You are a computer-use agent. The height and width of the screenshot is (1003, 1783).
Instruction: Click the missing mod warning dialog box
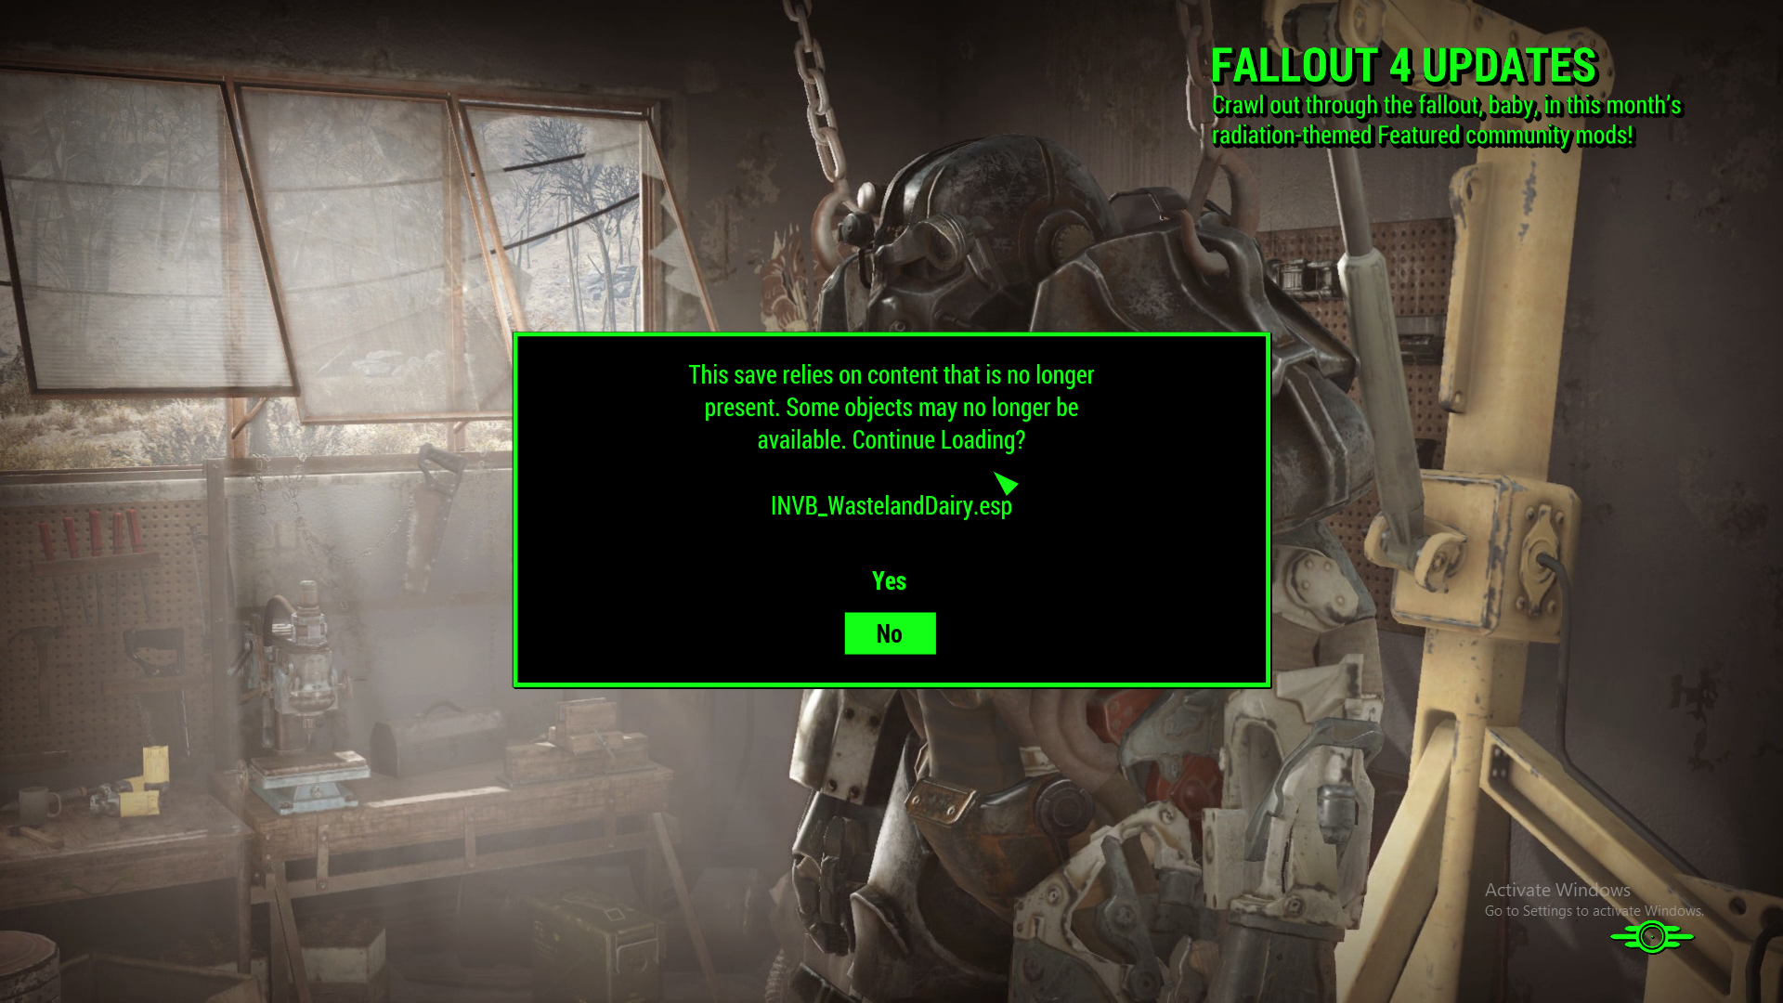click(891, 508)
